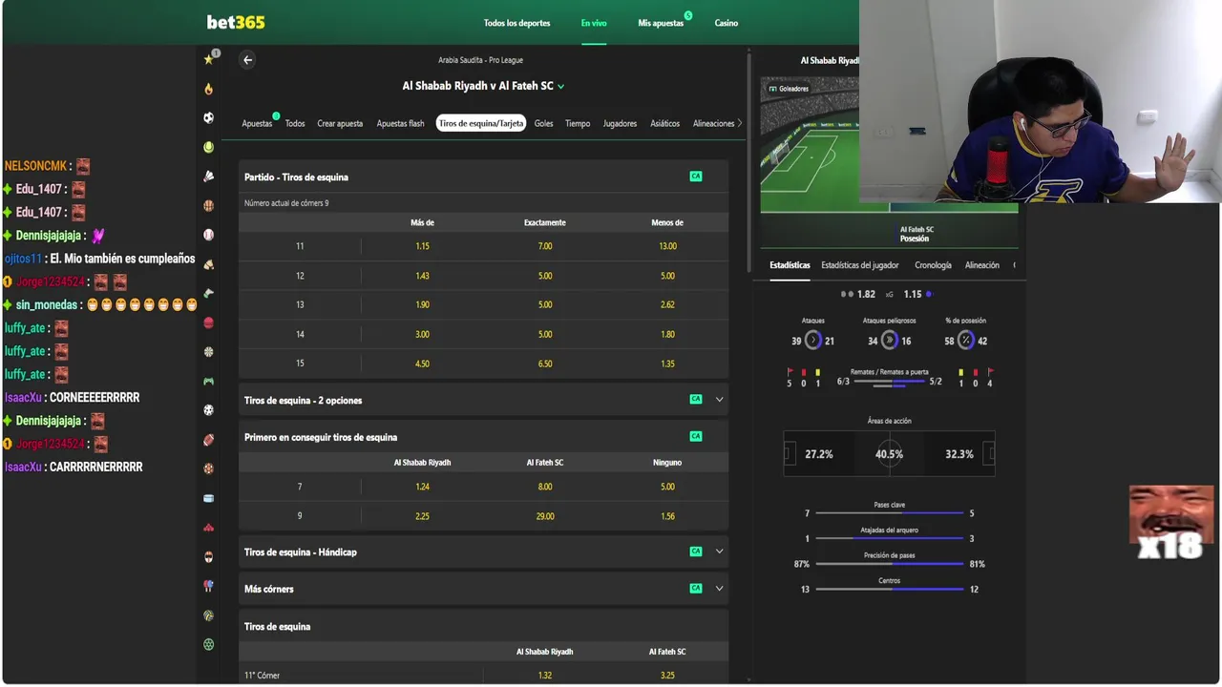This screenshot has width=1222, height=687.
Task: Collapse Primero en conseguir tiros de esquina
Action: [x=483, y=437]
